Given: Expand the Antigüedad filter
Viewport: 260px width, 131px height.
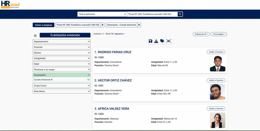Looking at the screenshot, I should 61,58.
